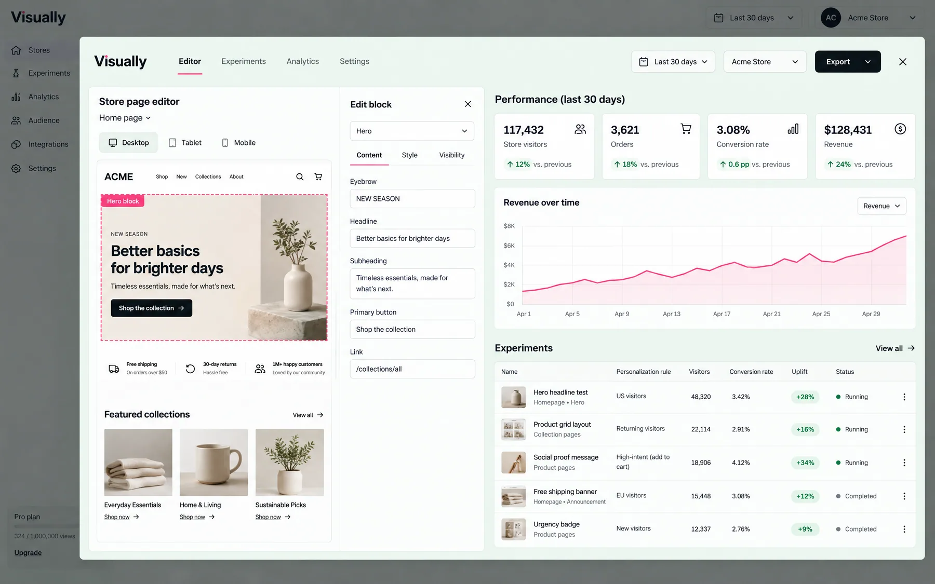Open the modal's Acme Store dropdown

(x=765, y=62)
